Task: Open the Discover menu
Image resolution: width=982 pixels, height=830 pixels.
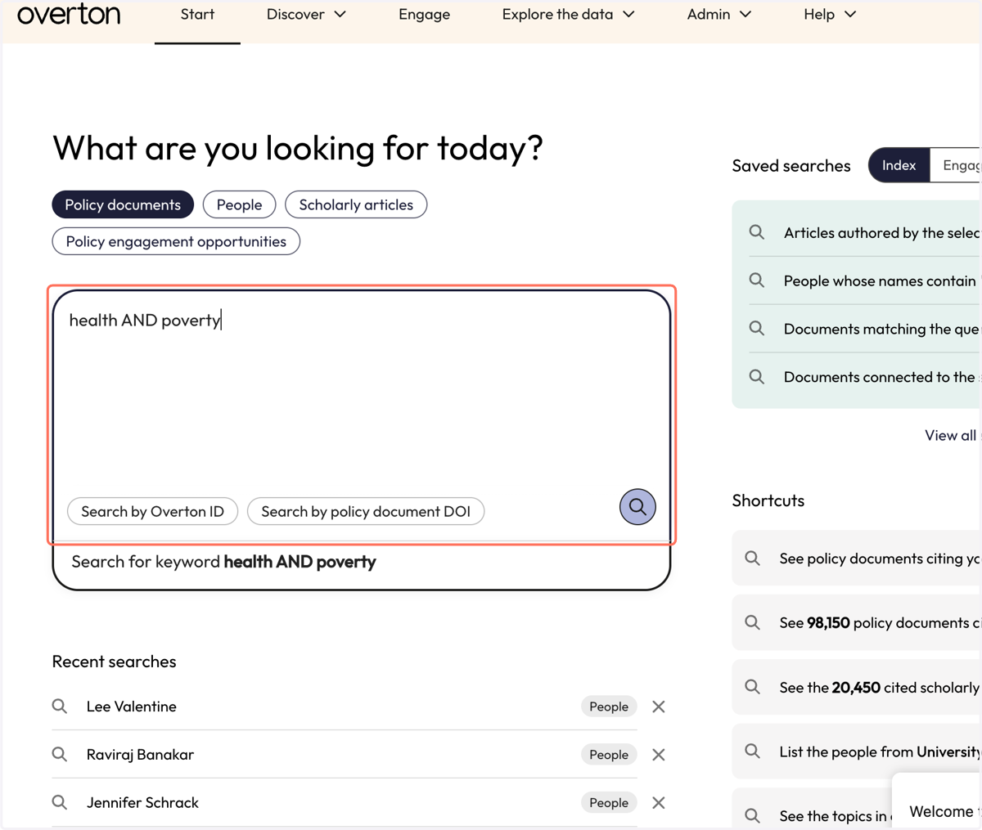Action: [x=306, y=15]
